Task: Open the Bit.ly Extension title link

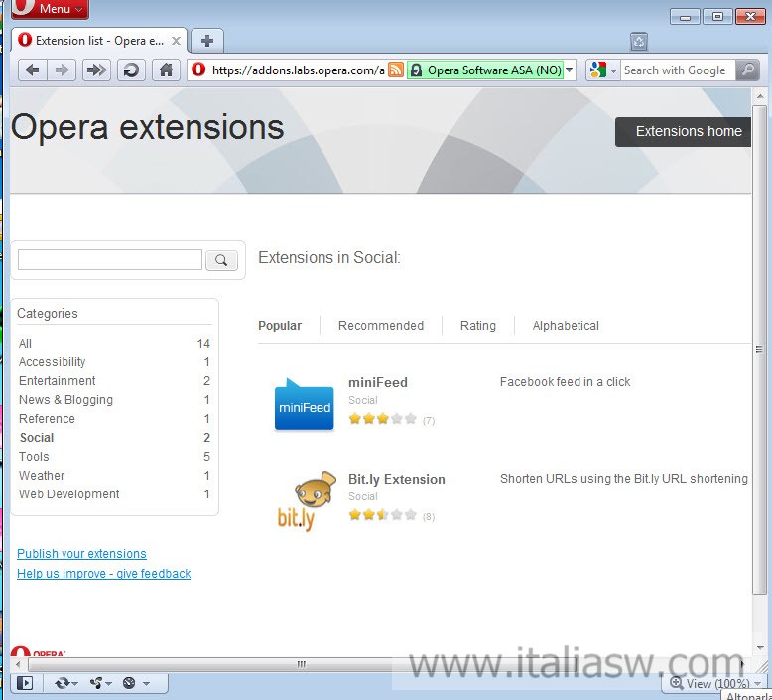Action: point(396,479)
